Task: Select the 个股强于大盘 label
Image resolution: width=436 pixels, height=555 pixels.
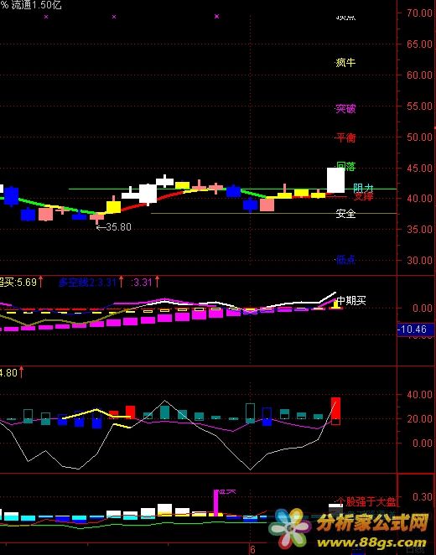Action: (366, 501)
